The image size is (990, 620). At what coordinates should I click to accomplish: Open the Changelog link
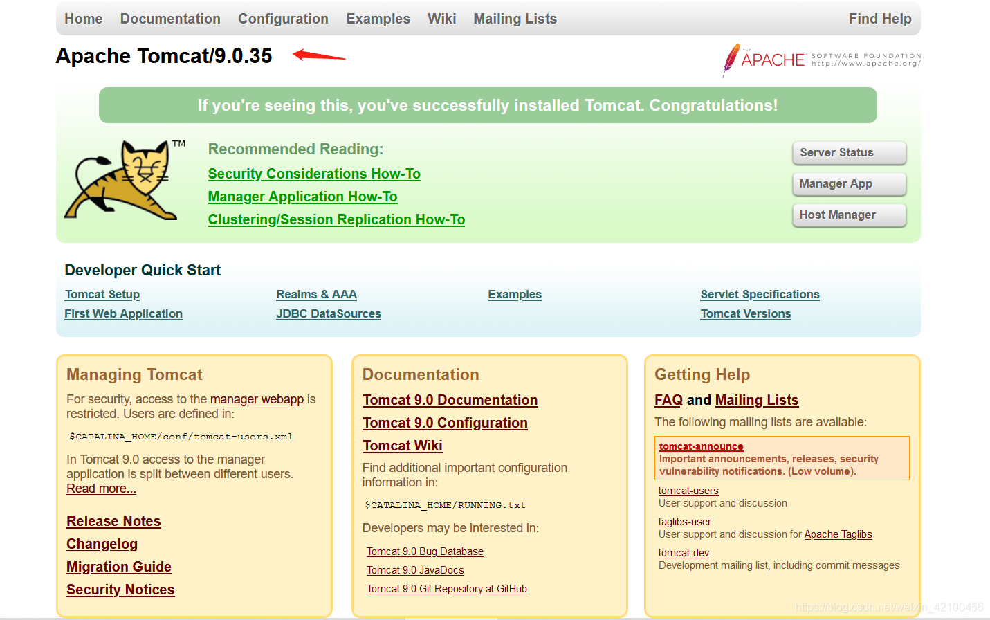coord(102,544)
